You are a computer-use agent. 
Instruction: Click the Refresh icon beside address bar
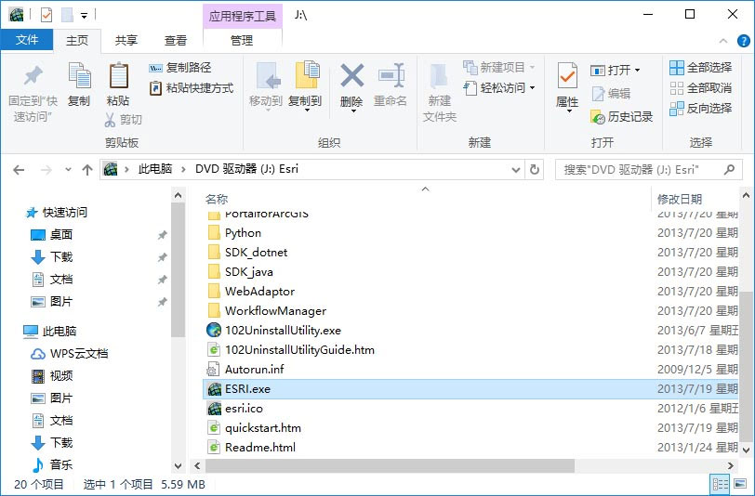pyautogui.click(x=535, y=169)
